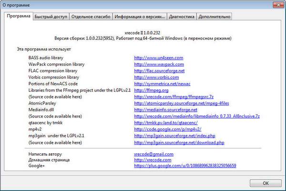
Task: Click the xrecode@gmail.com email link
Action: 154,154
